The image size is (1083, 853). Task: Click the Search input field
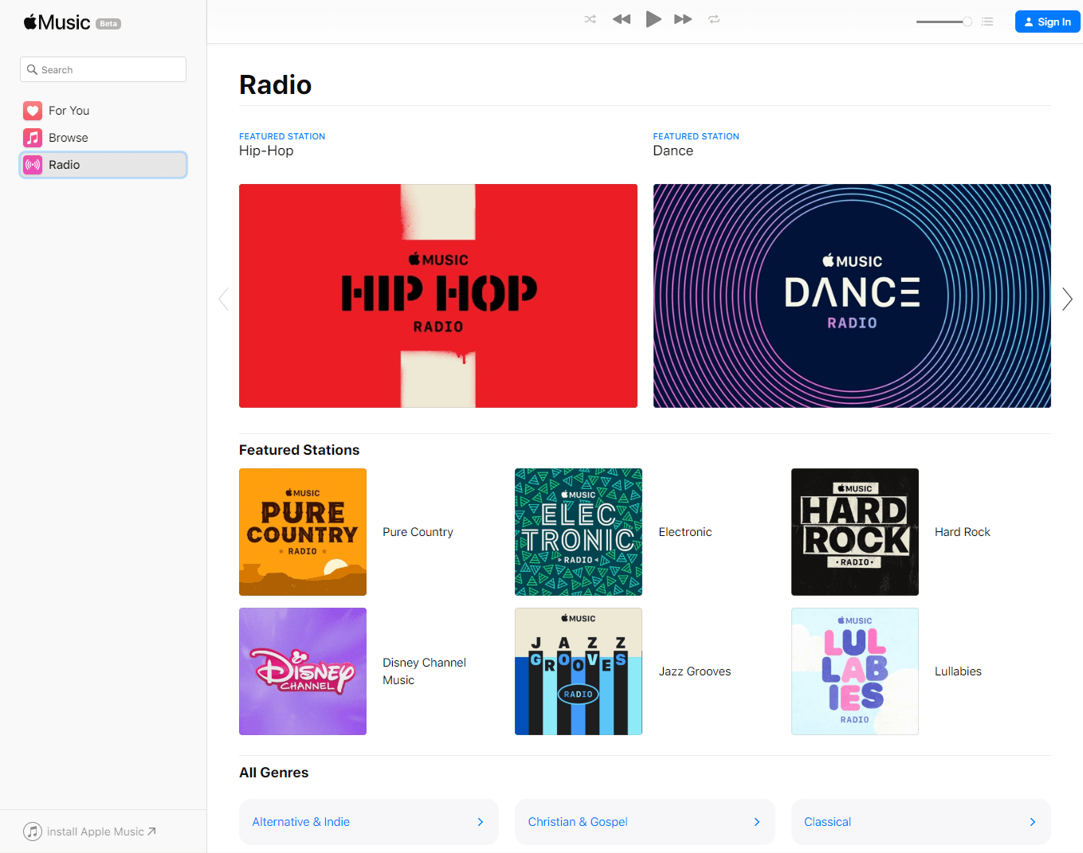103,69
